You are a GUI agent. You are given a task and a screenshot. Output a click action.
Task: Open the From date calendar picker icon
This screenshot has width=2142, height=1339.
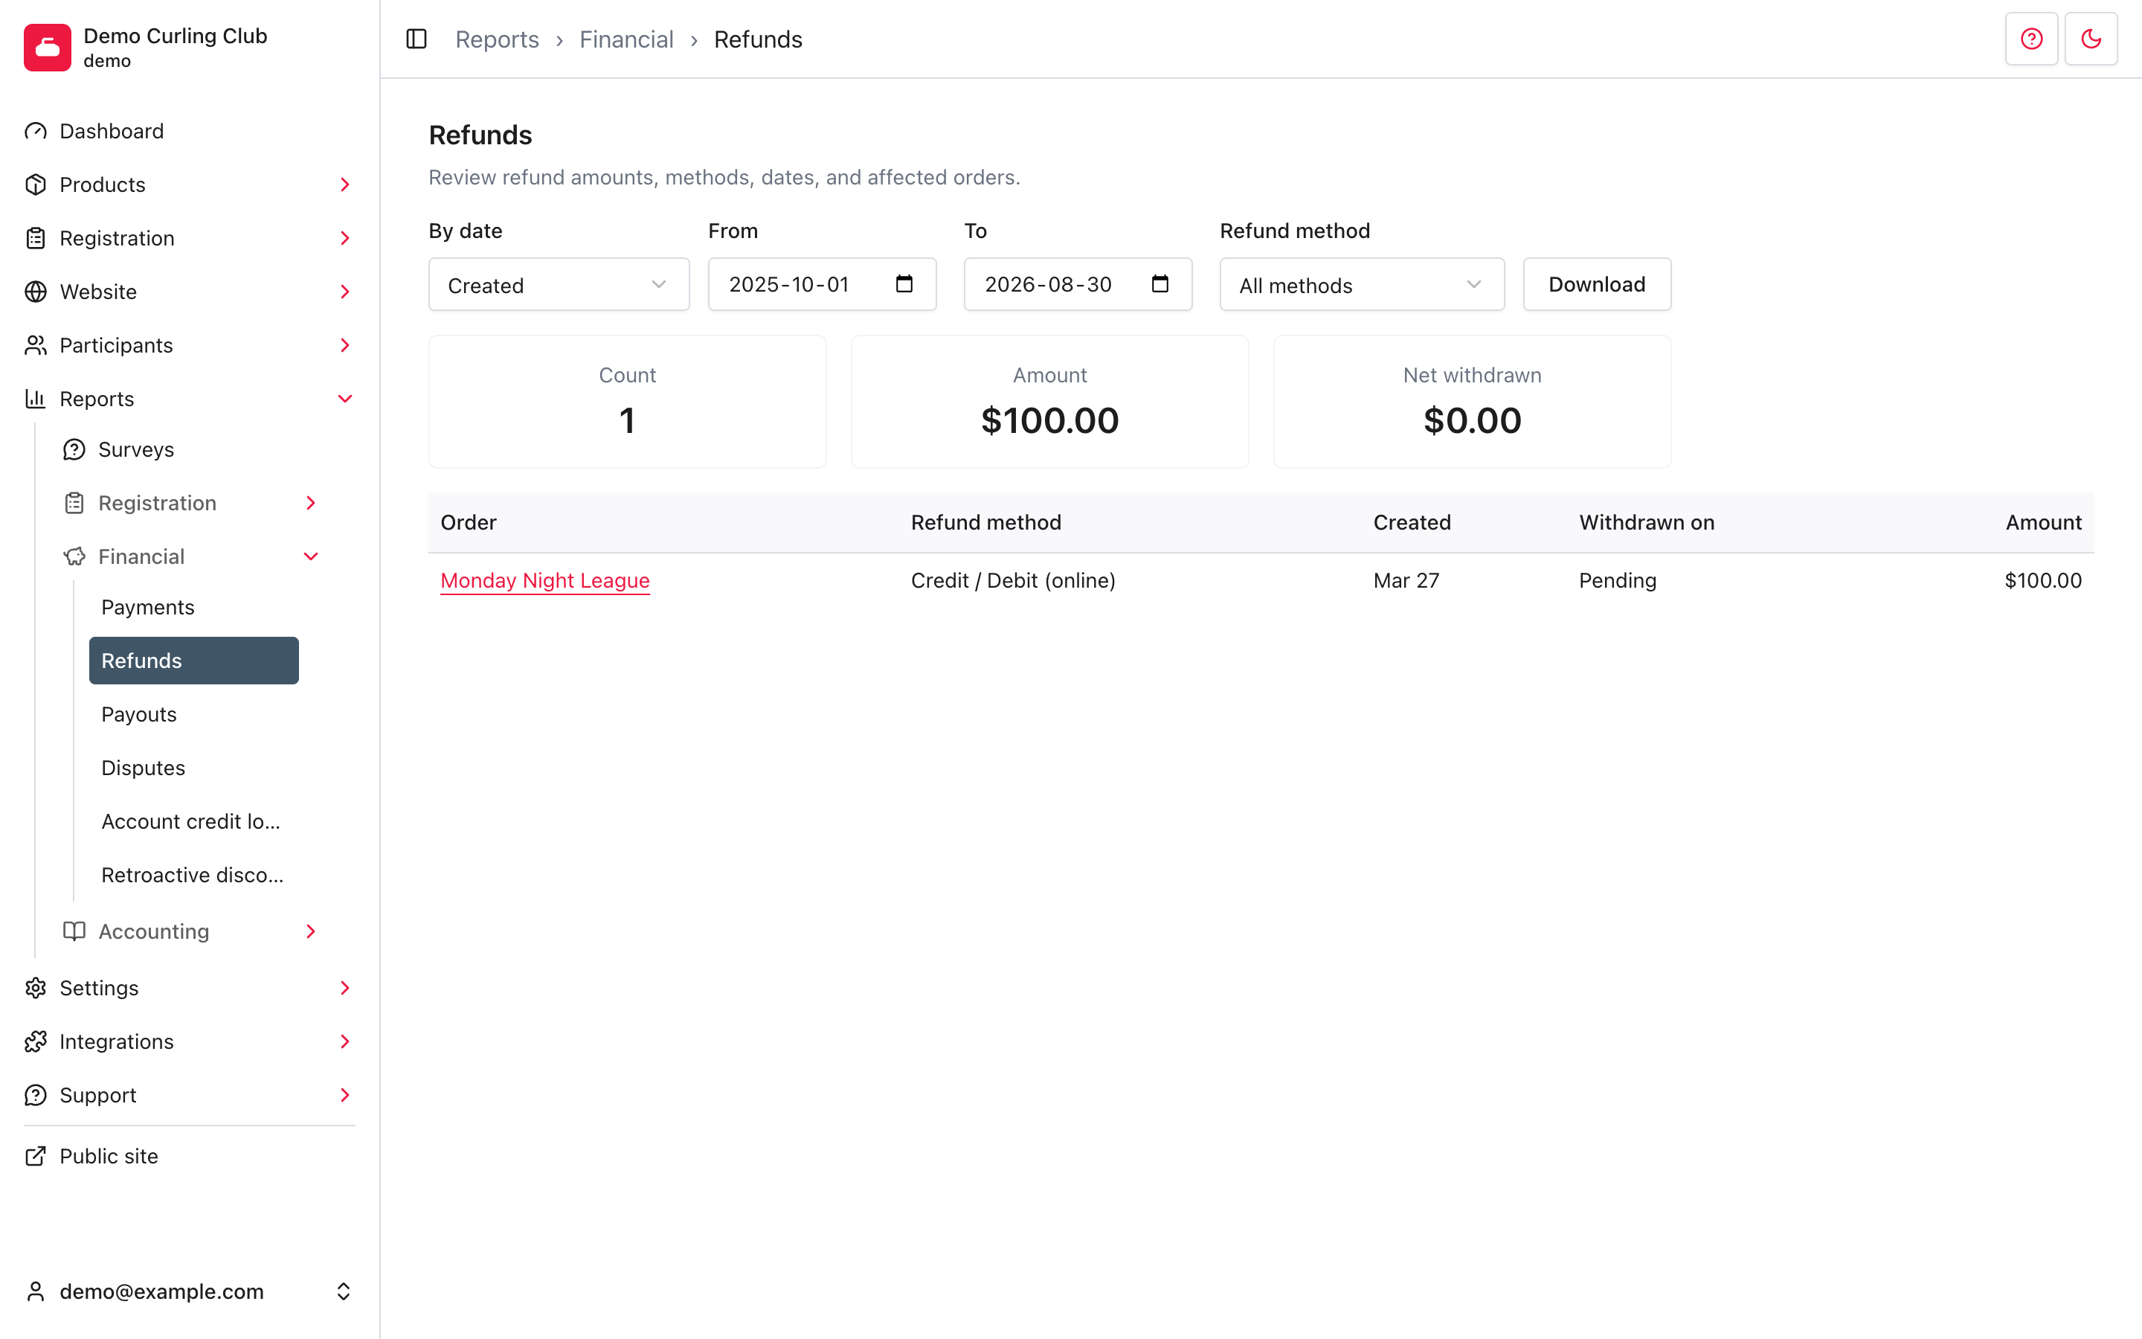coord(904,283)
